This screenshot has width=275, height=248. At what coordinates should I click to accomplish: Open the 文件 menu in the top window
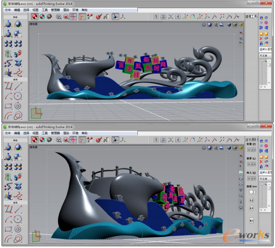[x=8, y=10]
